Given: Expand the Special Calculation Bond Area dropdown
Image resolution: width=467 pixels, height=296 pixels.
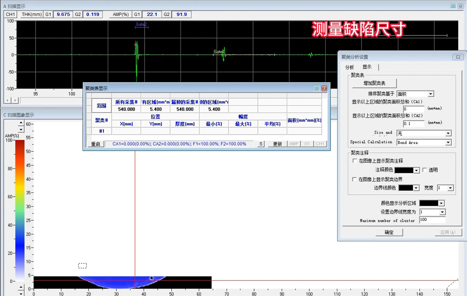Looking at the screenshot, I should pyautogui.click(x=448, y=143).
